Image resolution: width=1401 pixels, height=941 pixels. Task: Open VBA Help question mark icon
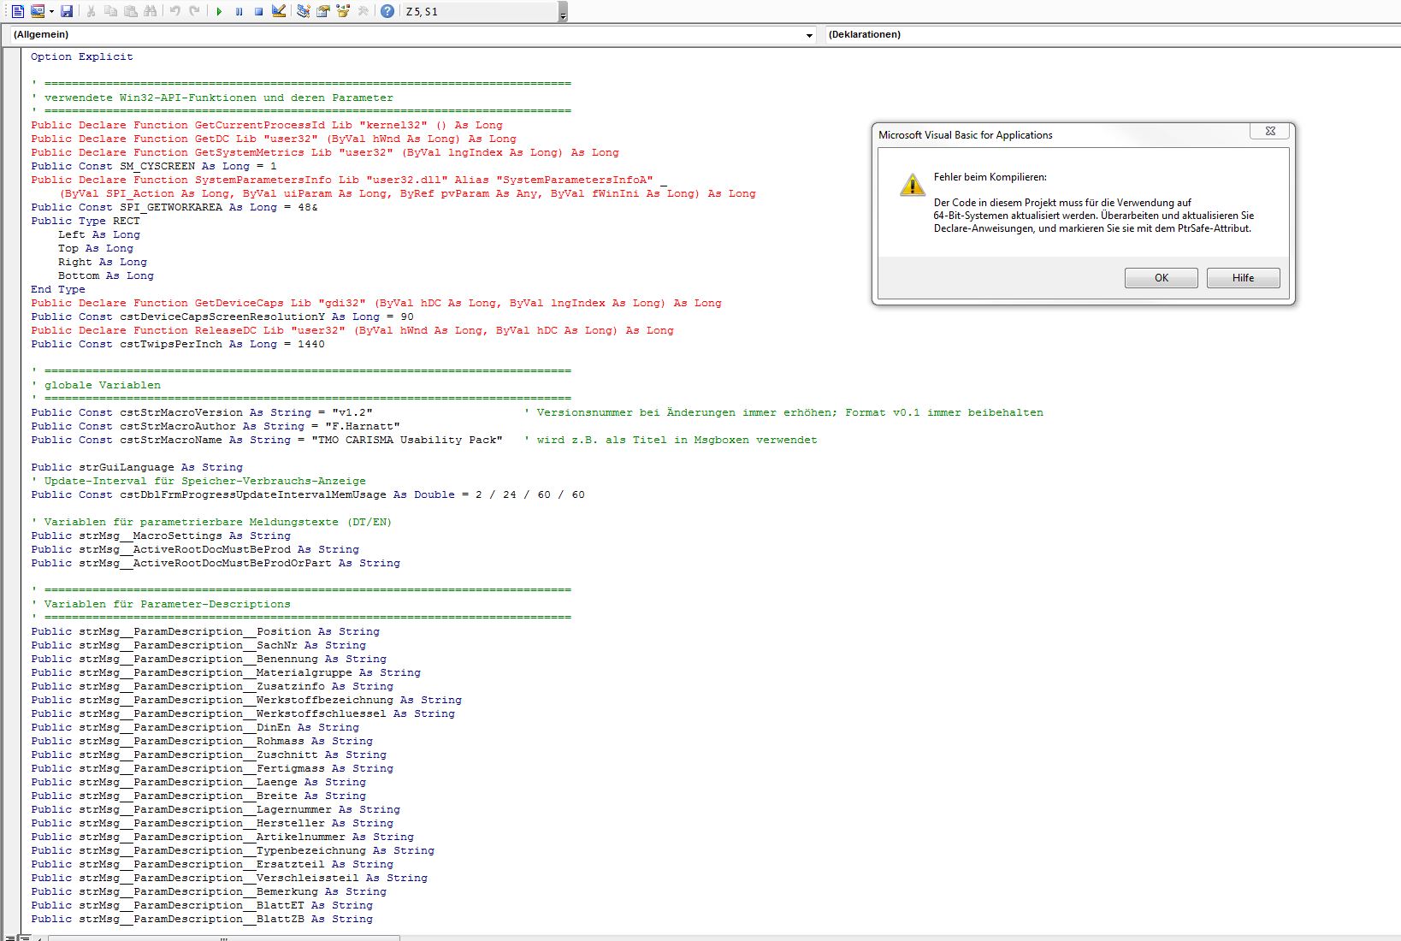click(387, 11)
